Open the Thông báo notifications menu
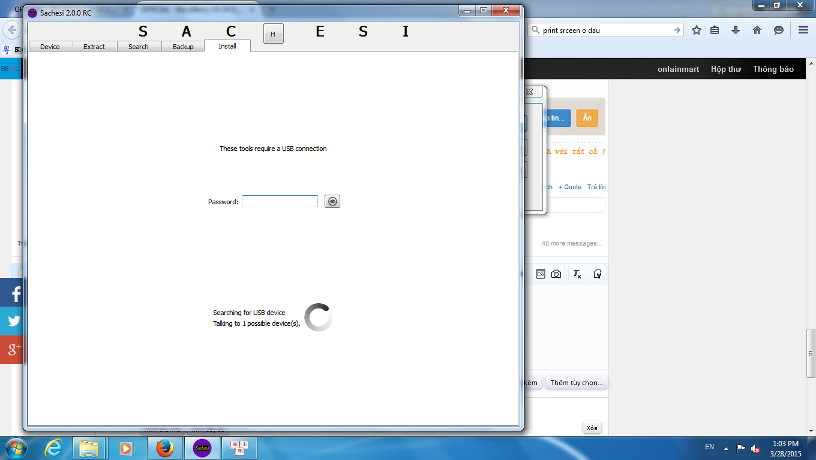This screenshot has height=460, width=816. pyautogui.click(x=773, y=69)
